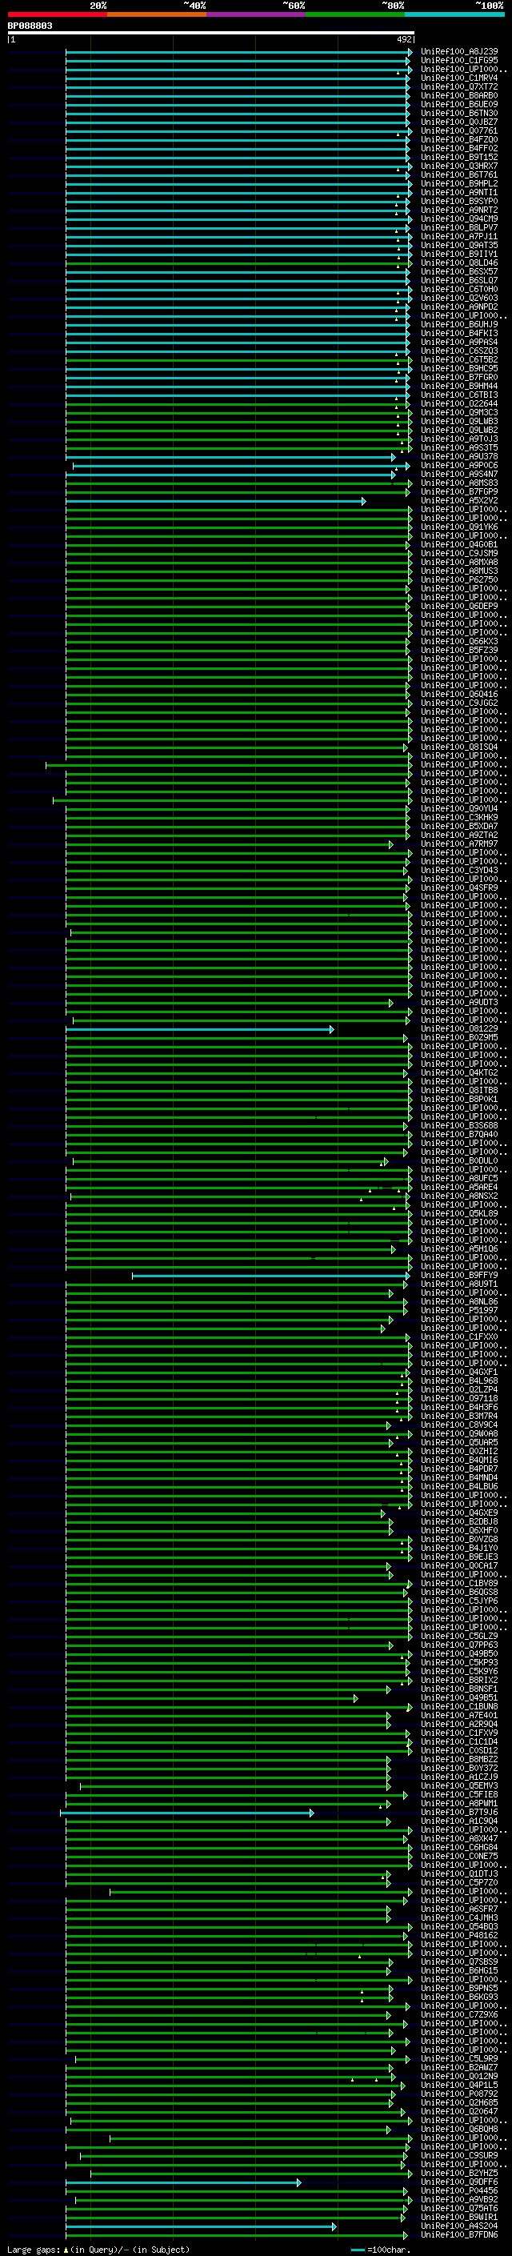Screen dimensions: 512x2256
Task: Select the UniRef100_Q5KL89 label
Action: tap(459, 1214)
